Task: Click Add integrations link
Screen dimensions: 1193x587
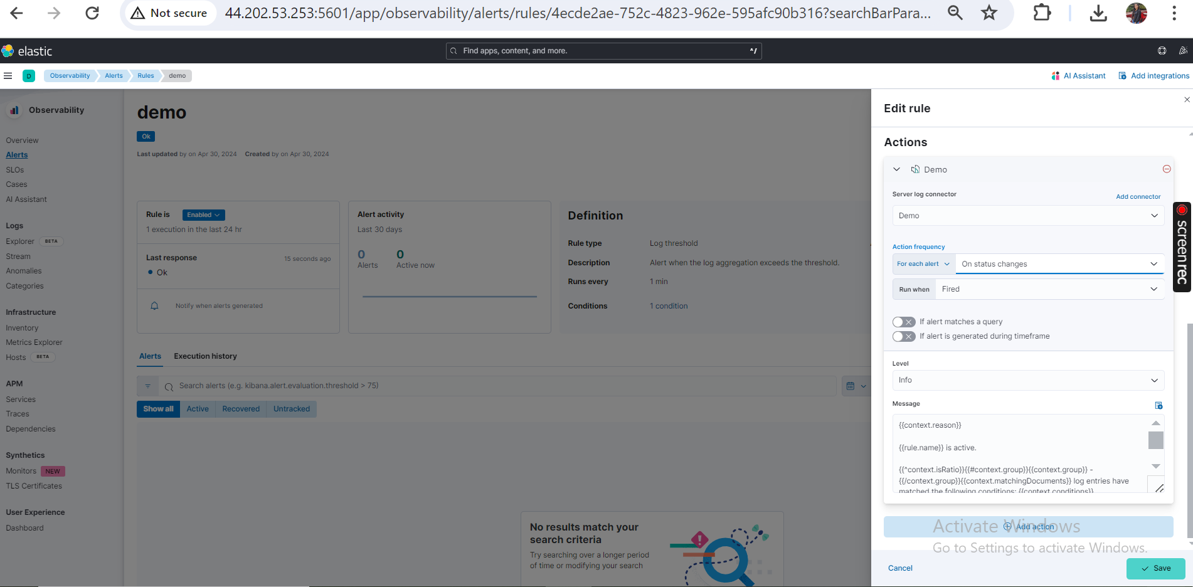Action: click(1154, 76)
